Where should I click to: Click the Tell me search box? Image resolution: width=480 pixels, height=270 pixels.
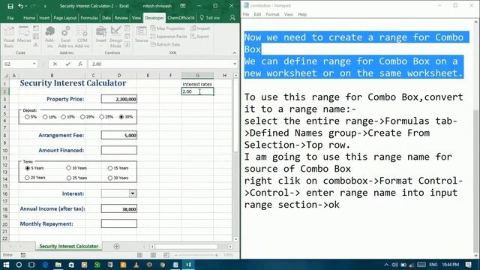tap(210, 18)
